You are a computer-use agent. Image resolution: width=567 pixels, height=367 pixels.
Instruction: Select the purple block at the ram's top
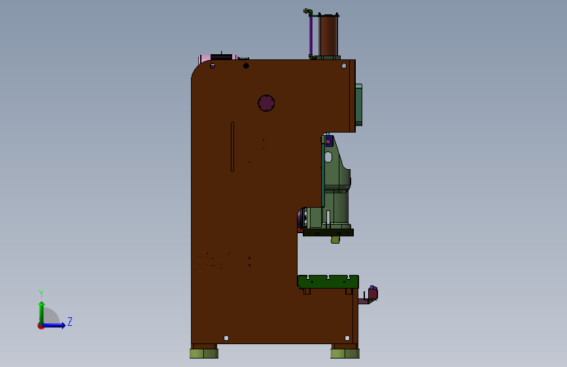[x=329, y=141]
